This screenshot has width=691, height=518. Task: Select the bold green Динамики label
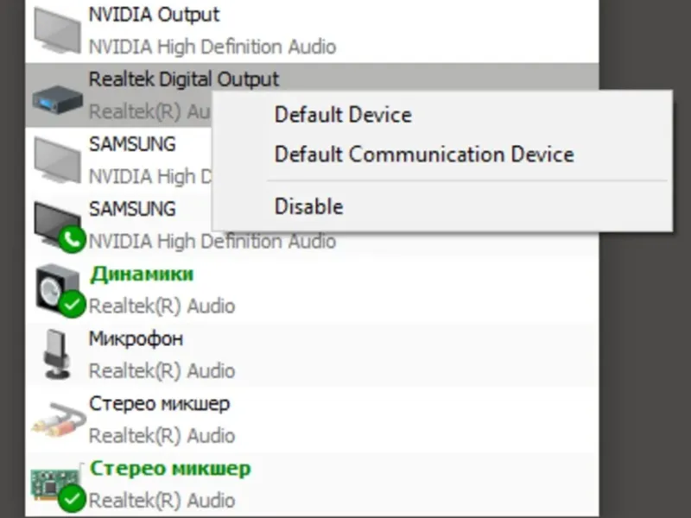141,274
